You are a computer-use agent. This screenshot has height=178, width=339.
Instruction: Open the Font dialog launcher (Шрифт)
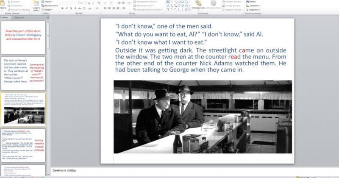click(100, 14)
